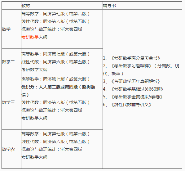Select "线性代数：同济第六版" line in 数学二 row

tap(55, 62)
